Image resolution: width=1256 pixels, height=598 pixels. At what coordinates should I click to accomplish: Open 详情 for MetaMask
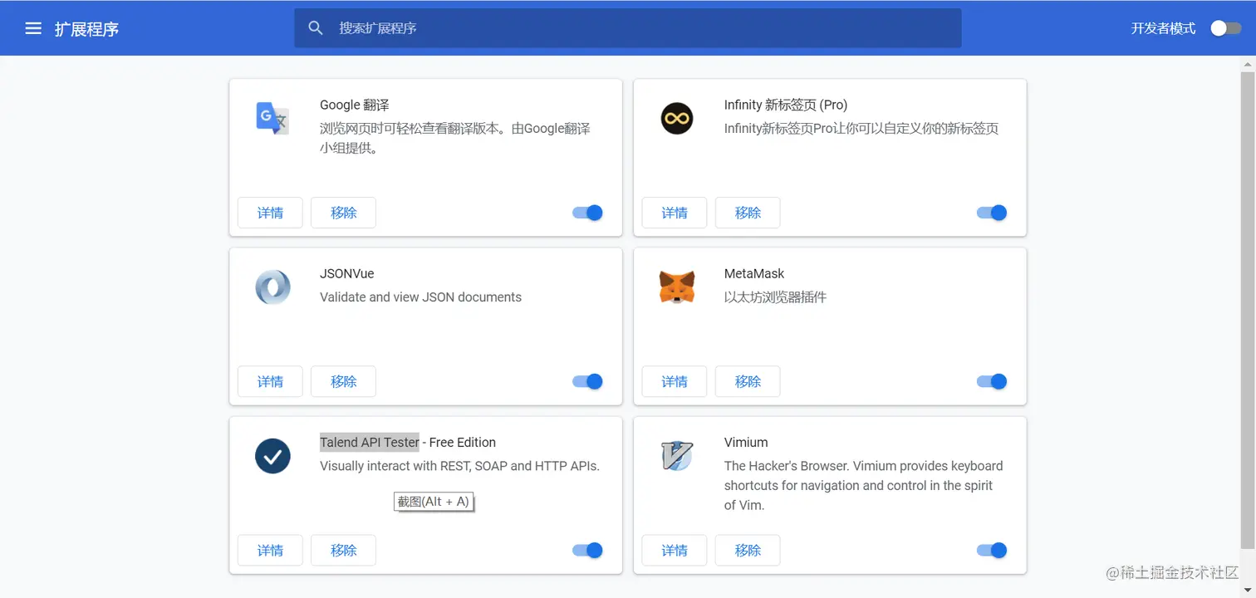675,381
